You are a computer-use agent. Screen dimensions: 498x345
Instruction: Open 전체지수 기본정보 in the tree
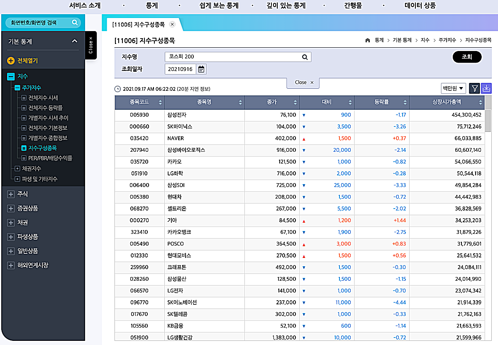[x=48, y=128]
